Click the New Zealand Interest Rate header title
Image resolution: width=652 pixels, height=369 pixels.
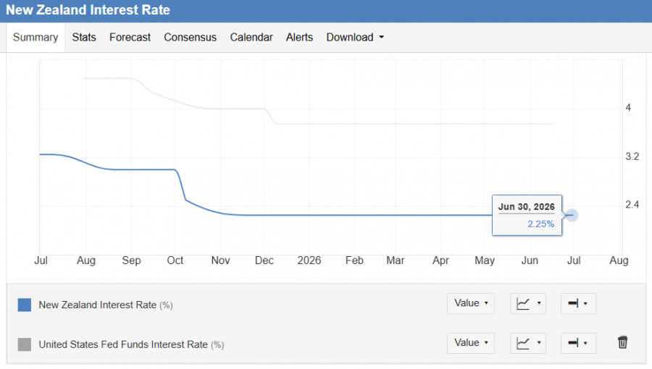click(x=88, y=10)
